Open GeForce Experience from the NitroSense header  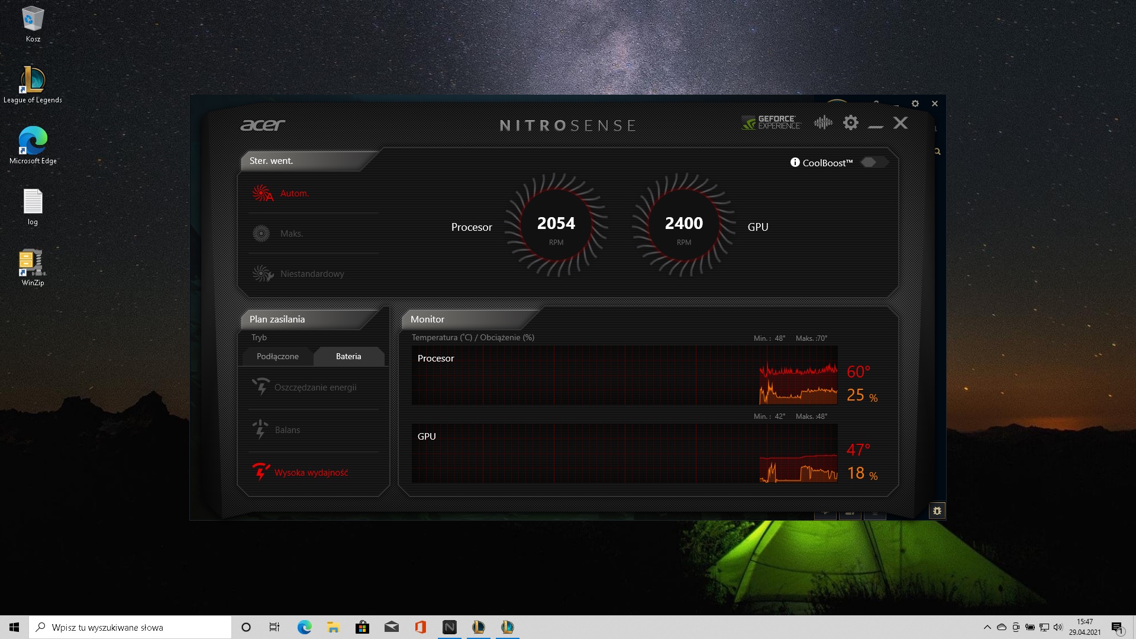[770, 123]
